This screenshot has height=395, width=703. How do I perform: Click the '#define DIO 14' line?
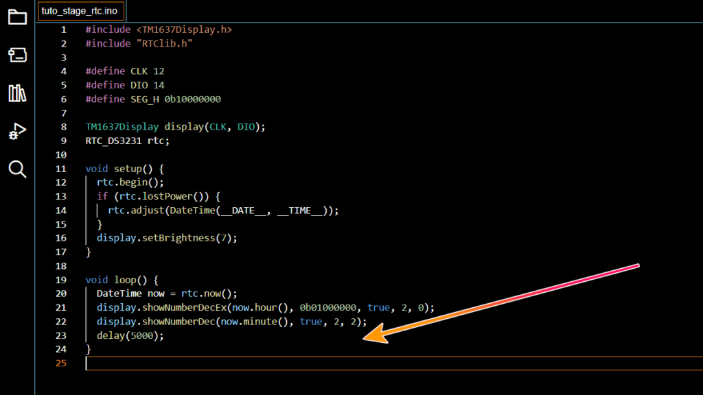tap(125, 85)
